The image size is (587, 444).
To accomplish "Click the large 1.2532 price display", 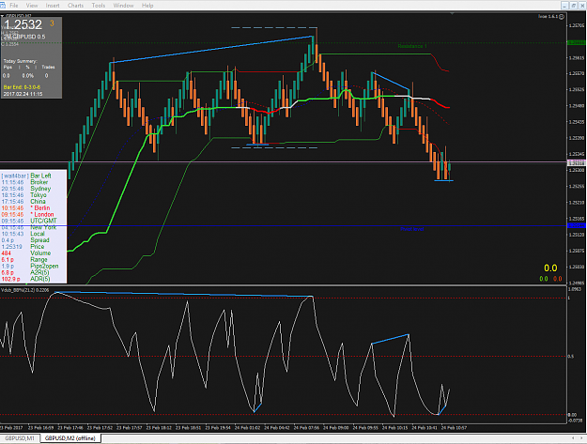I will (x=23, y=24).
